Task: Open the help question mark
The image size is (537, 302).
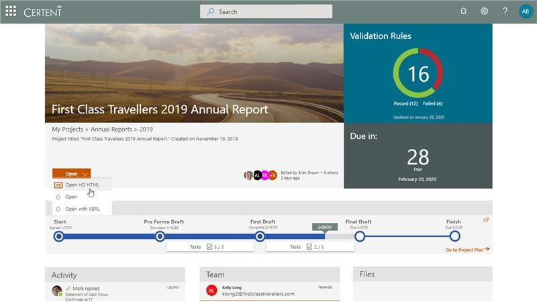Action: 505,11
